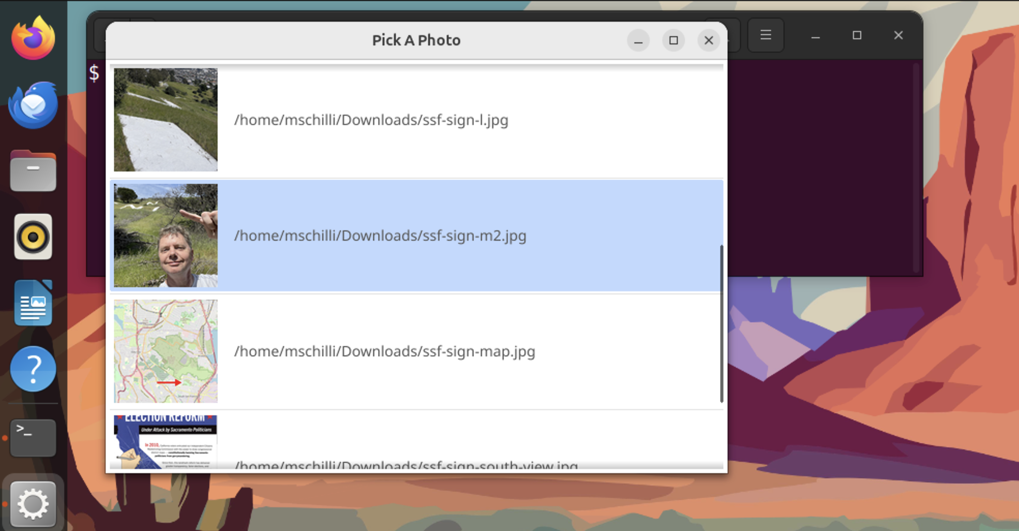The image size is (1019, 531).
Task: Select the ssf-sign-l.jpg thumbnail
Action: 166,120
